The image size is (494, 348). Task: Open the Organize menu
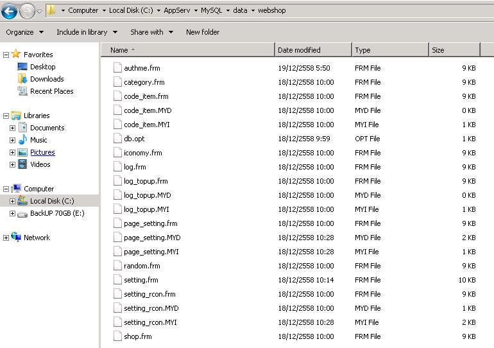coord(24,32)
